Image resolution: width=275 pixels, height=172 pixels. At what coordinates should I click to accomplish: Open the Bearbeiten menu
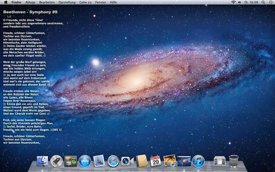pos(47,2)
